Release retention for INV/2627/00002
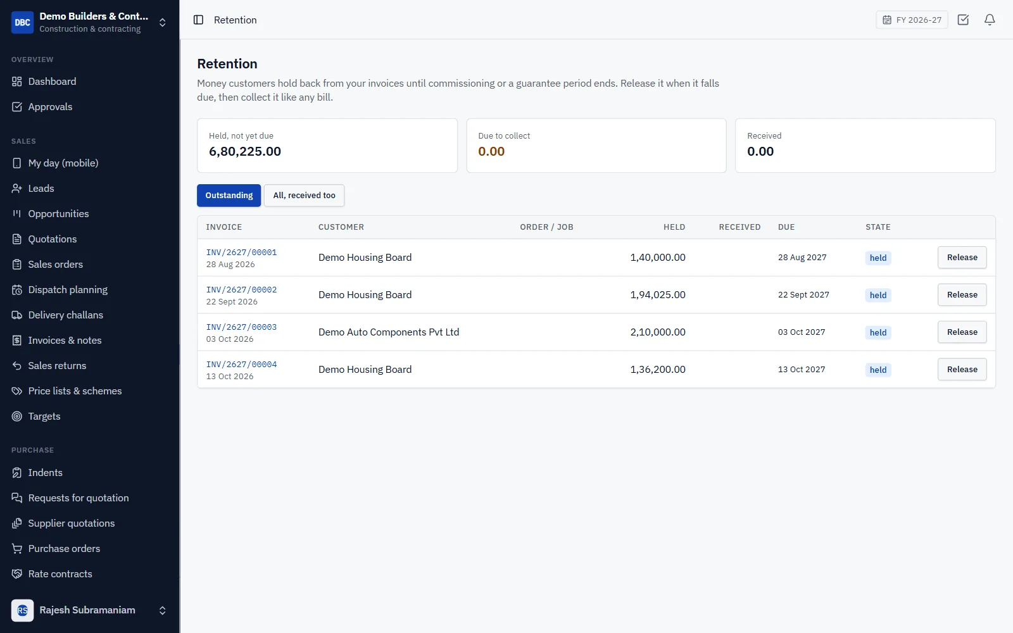 (x=962, y=295)
